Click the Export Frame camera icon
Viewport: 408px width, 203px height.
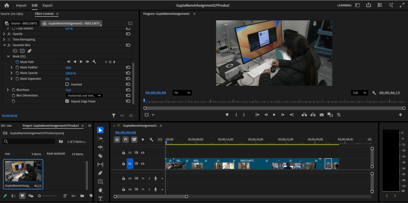pyautogui.click(x=322, y=115)
